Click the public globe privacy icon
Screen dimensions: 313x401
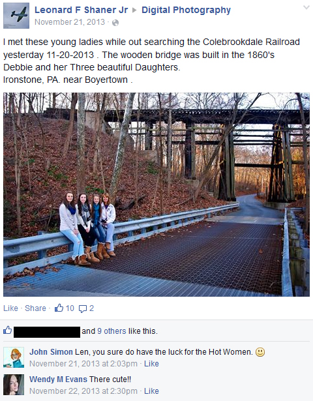click(115, 23)
